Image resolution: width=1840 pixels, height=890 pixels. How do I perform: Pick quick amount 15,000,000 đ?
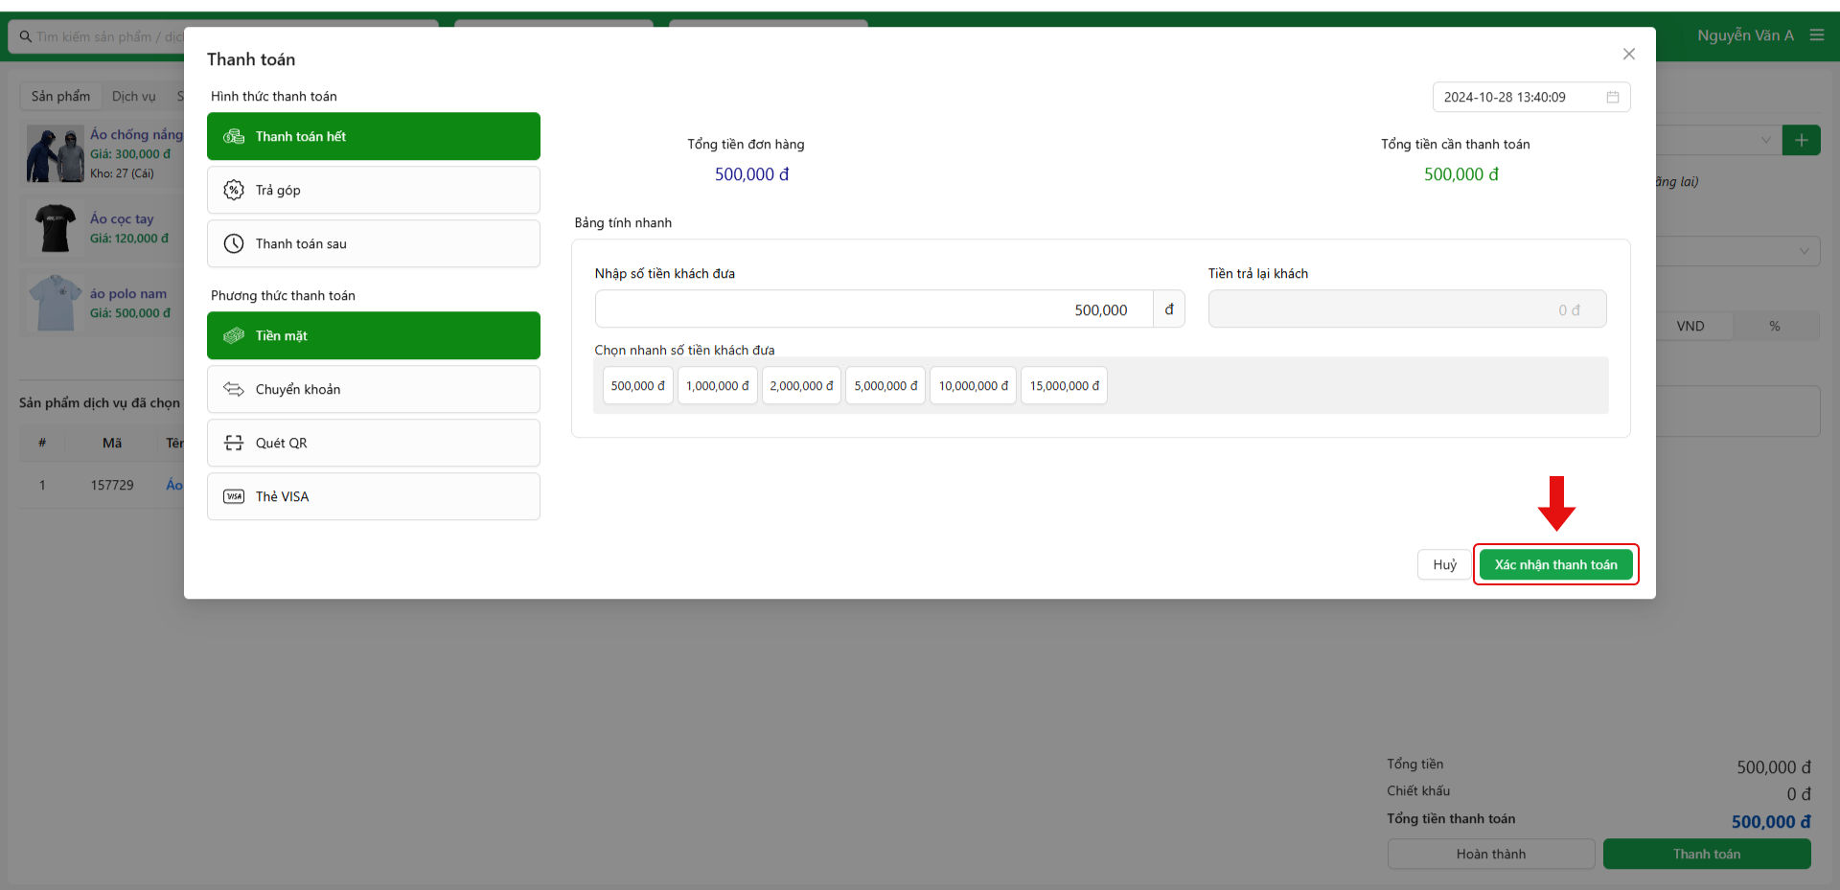[x=1065, y=386]
